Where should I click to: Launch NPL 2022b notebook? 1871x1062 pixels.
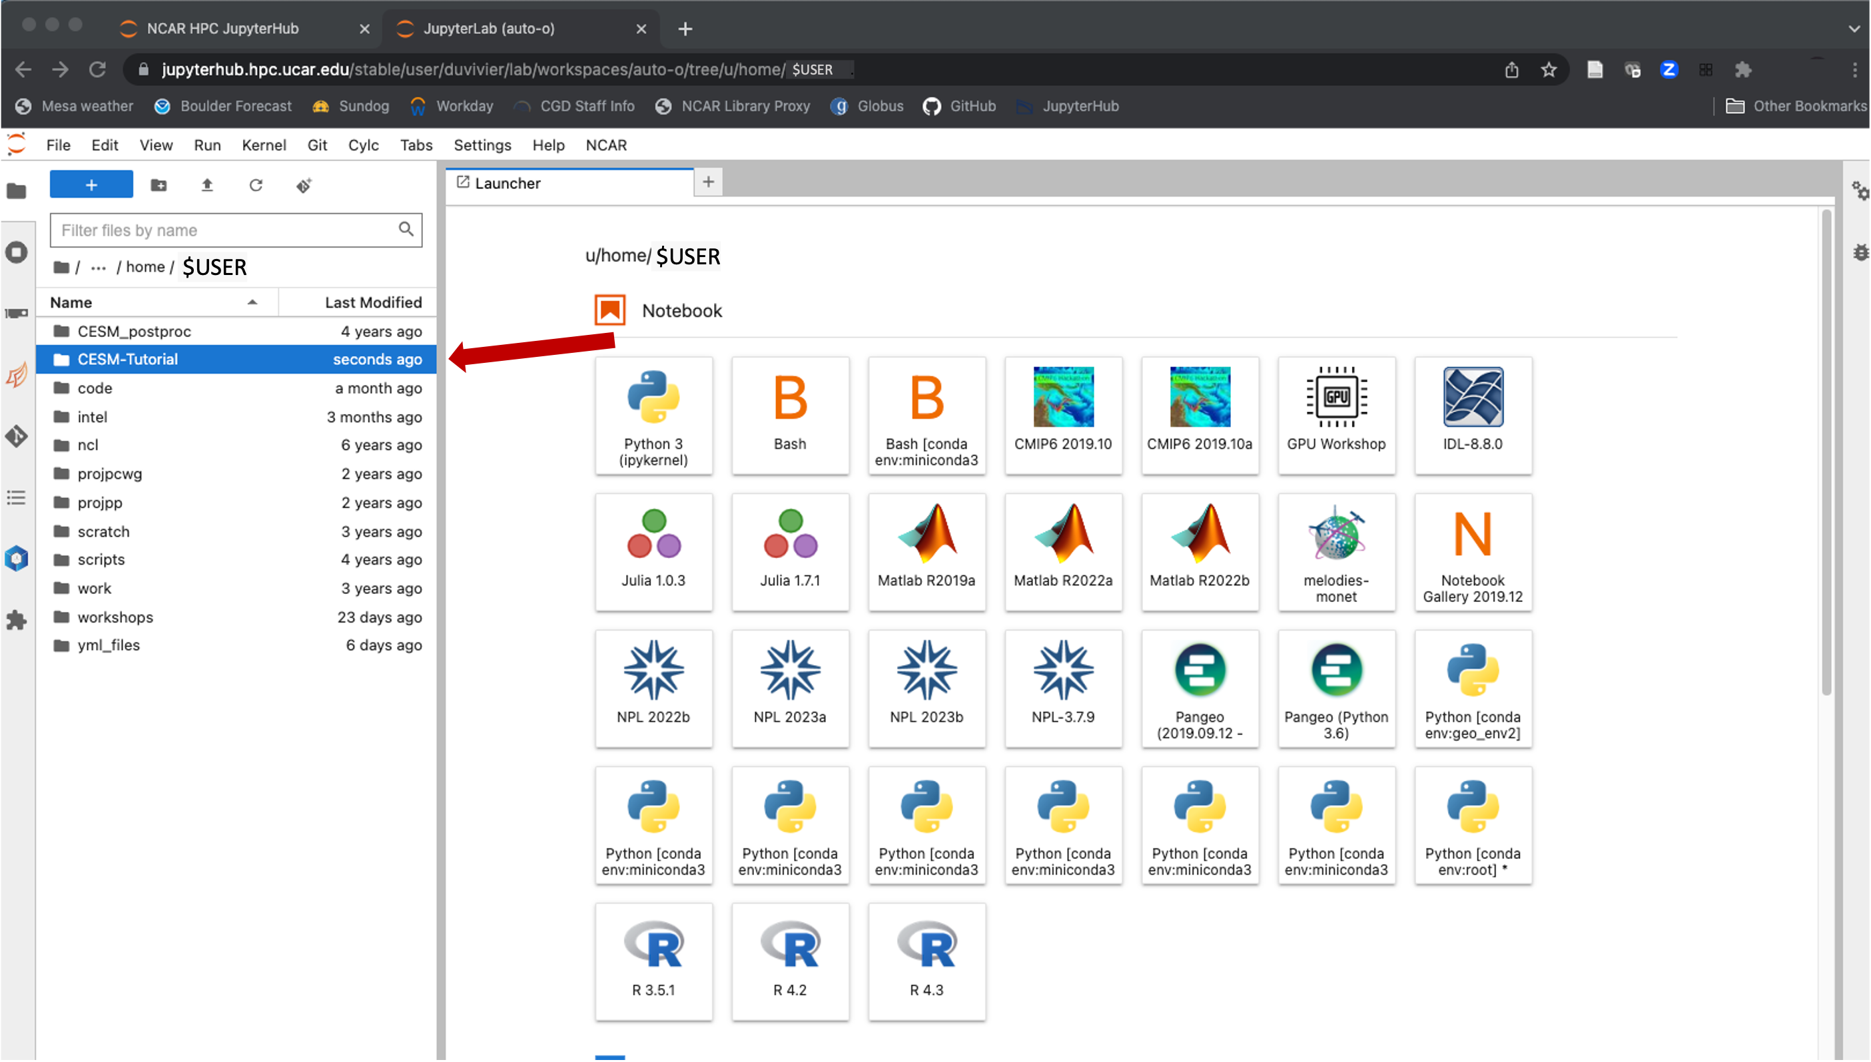coord(653,688)
